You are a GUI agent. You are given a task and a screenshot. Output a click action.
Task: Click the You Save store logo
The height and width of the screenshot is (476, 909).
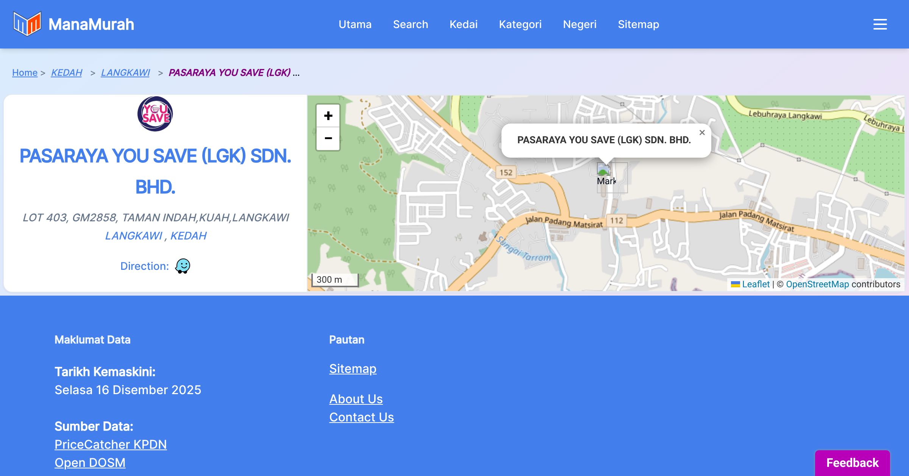click(155, 114)
